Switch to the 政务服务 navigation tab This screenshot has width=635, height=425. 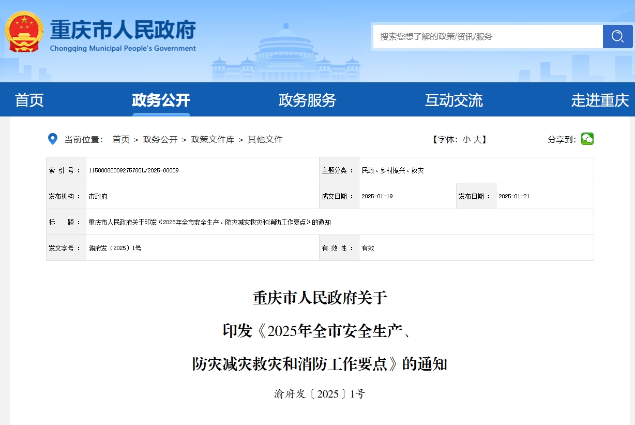307,100
